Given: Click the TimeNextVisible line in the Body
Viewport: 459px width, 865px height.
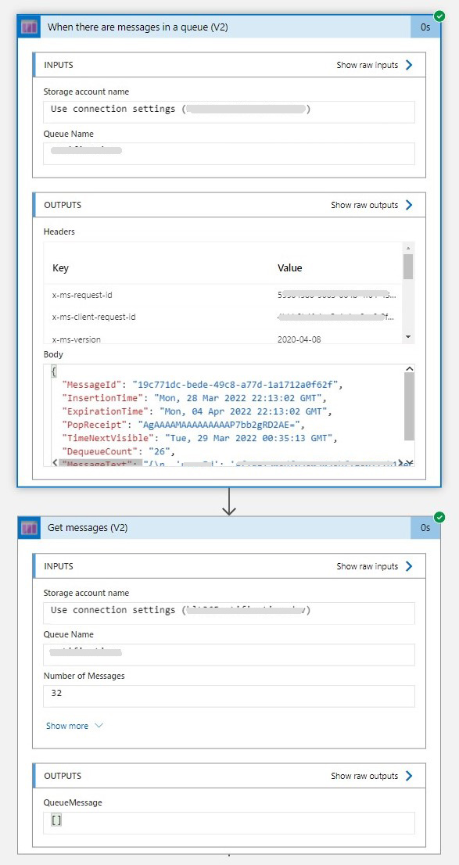Looking at the screenshot, I should (x=199, y=438).
